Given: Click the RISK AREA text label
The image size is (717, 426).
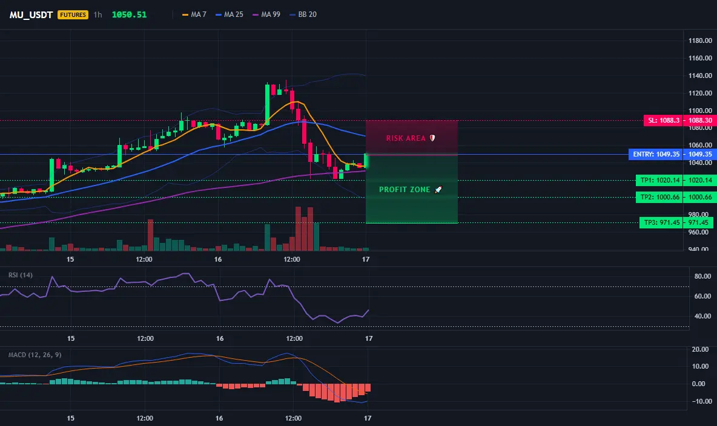Looking at the screenshot, I should [x=406, y=138].
